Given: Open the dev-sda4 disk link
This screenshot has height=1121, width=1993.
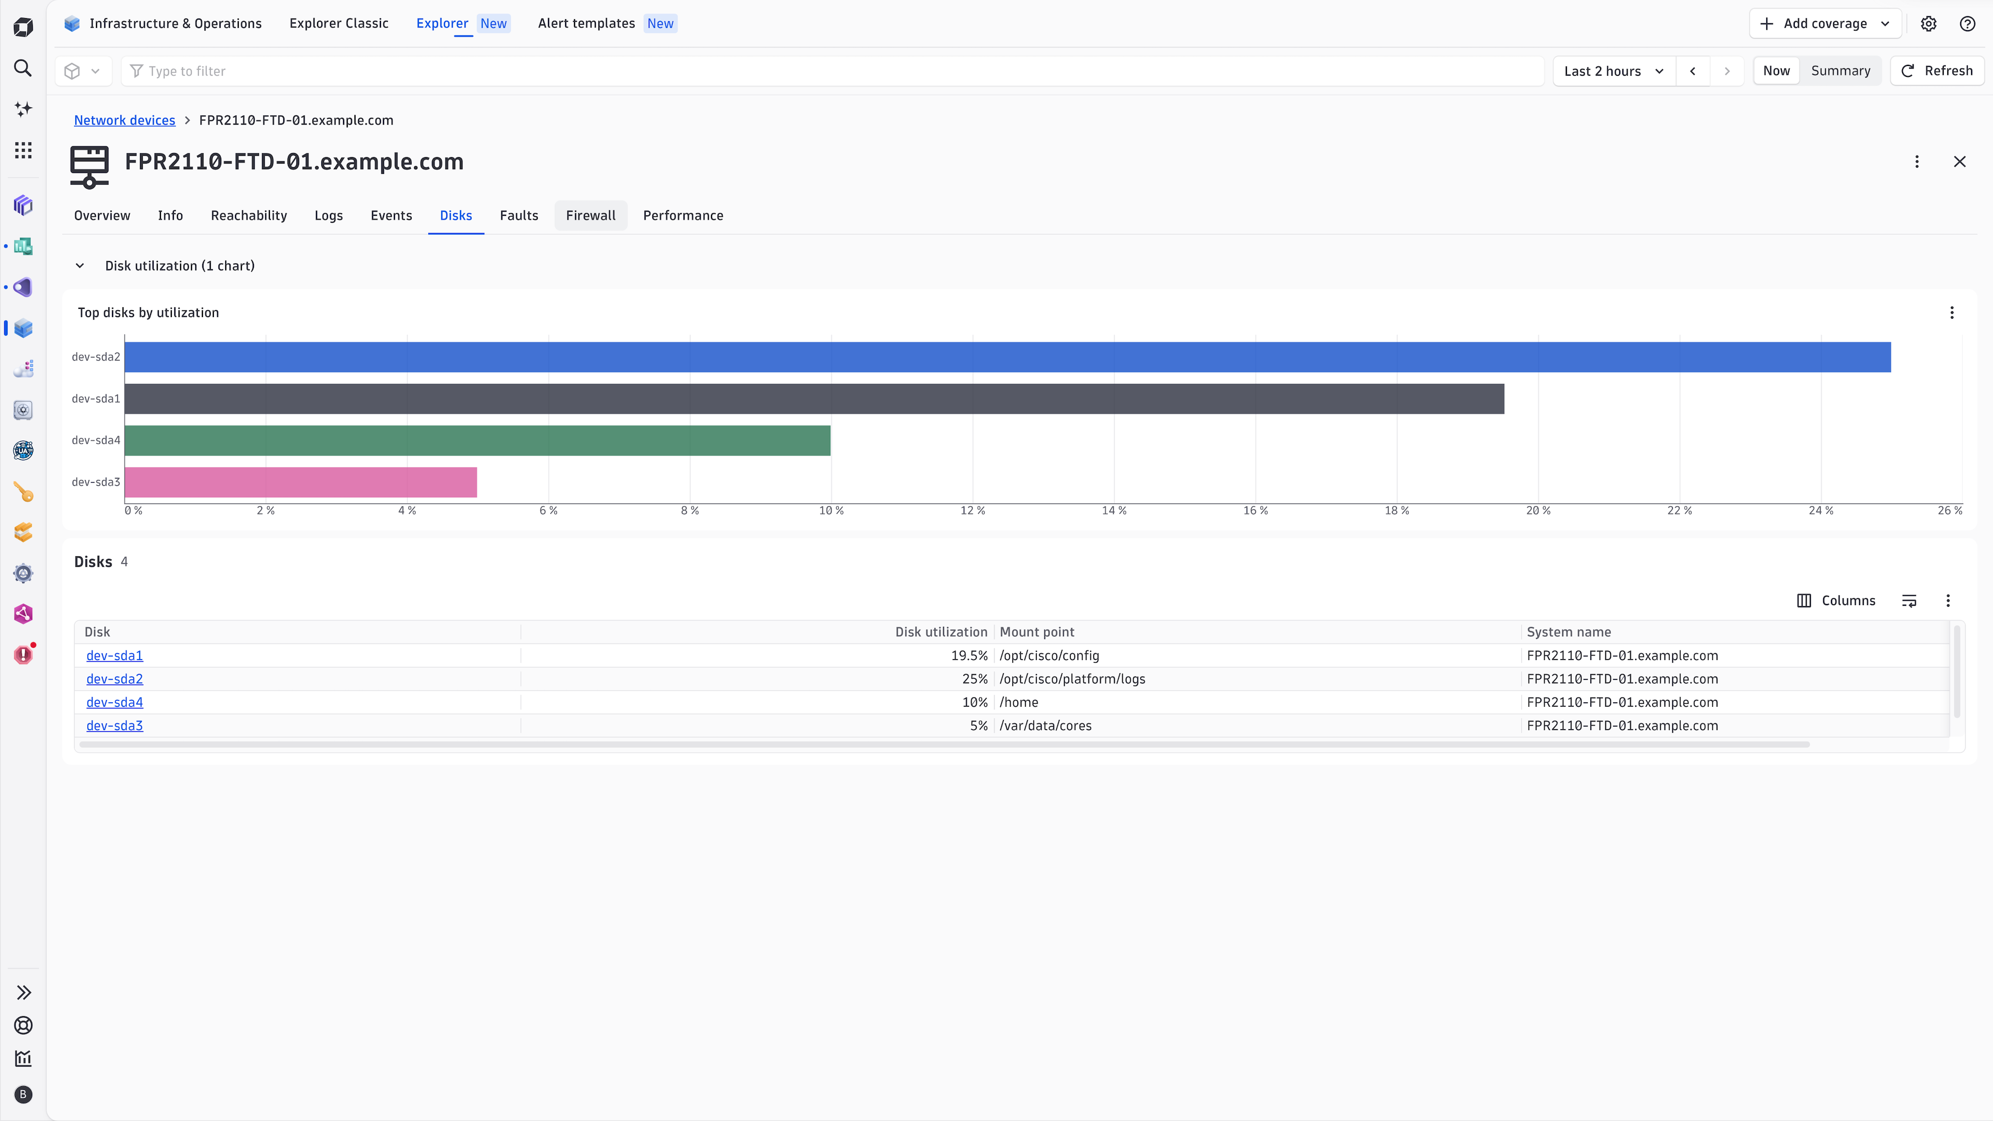Looking at the screenshot, I should pos(115,703).
